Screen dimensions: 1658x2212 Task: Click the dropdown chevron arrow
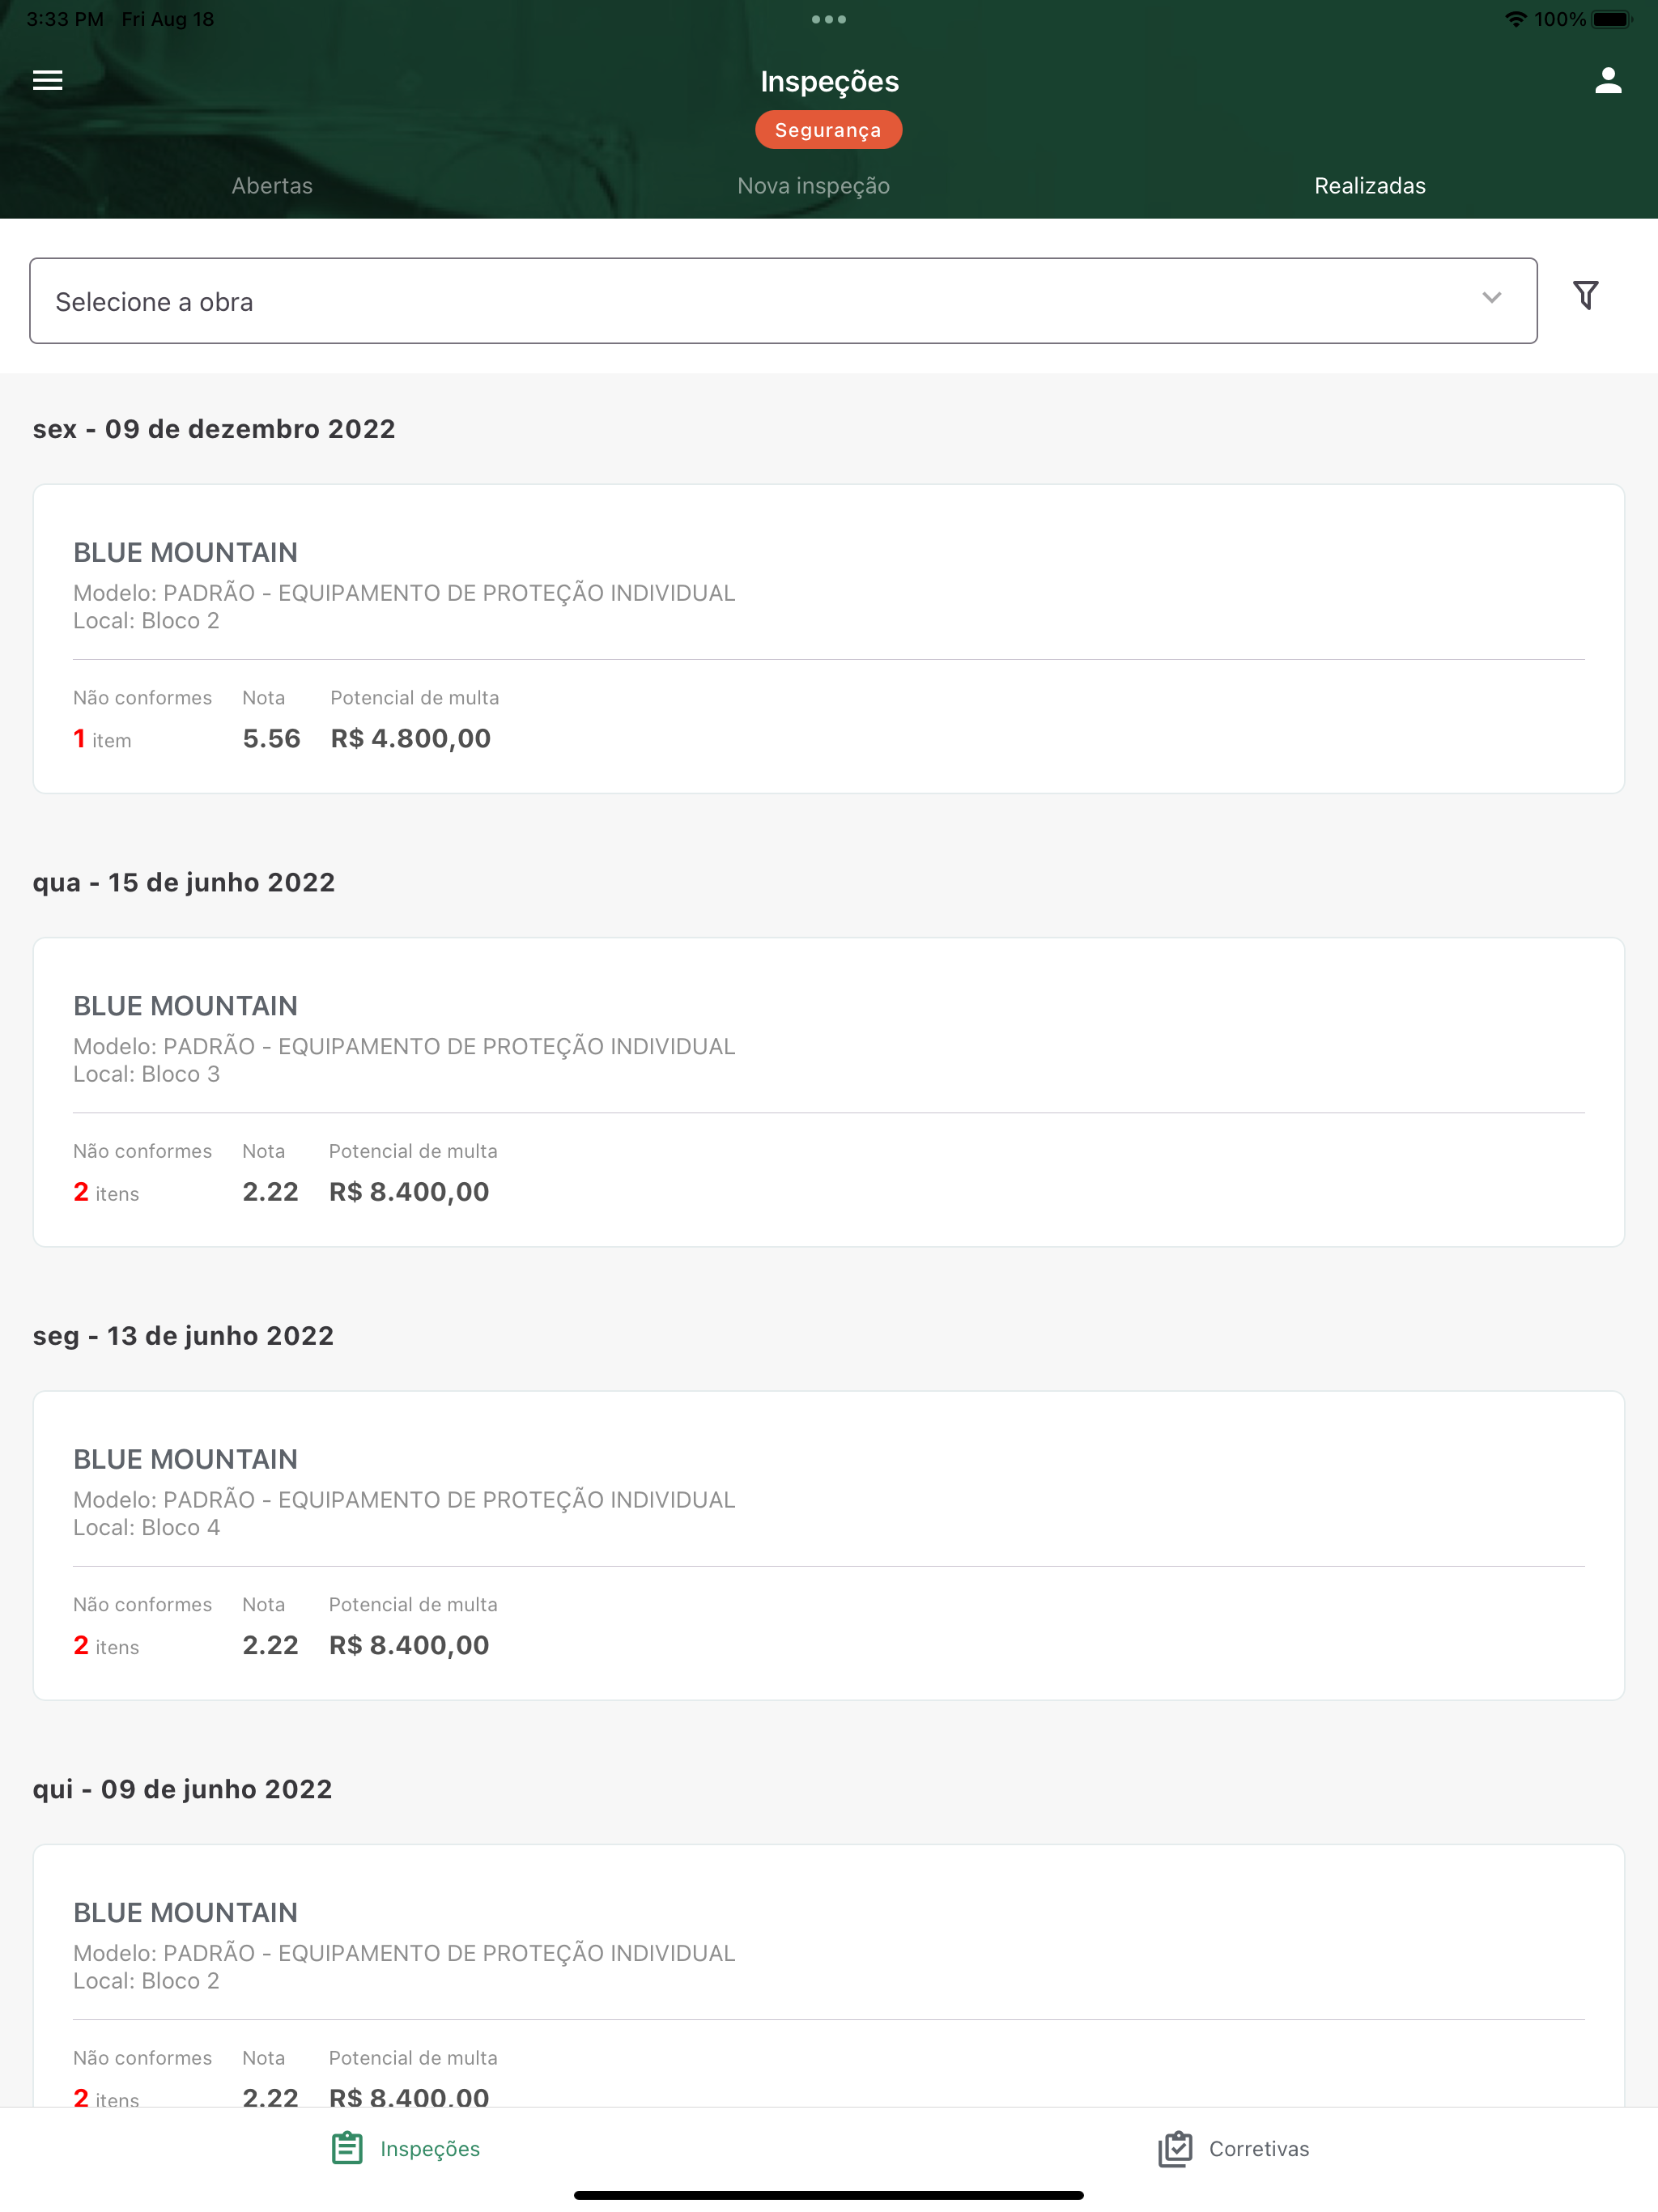tap(1491, 298)
